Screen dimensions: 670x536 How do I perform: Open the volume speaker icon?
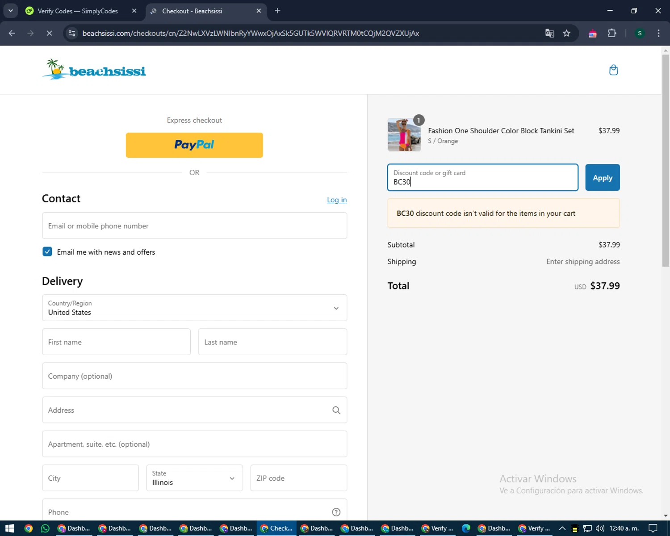pyautogui.click(x=600, y=528)
